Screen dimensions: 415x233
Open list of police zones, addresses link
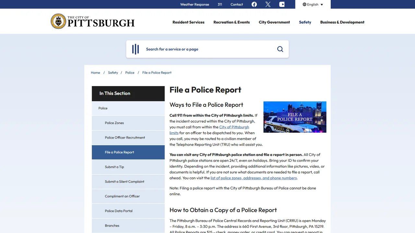click(254, 178)
